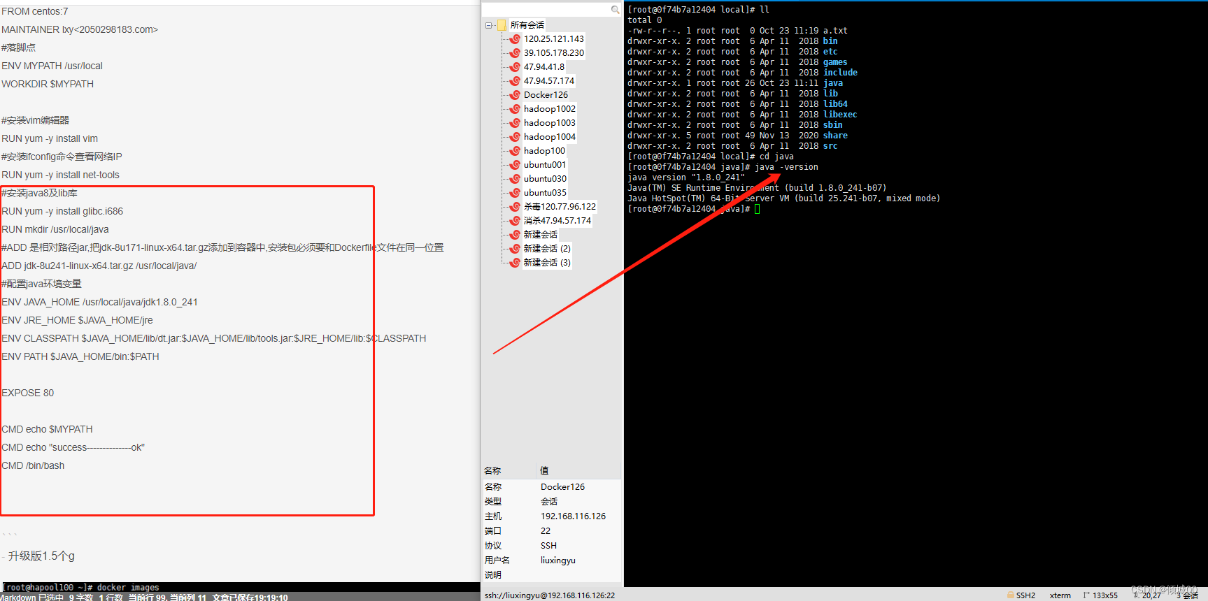Click the 'FROM centos:7' line in editor
Image resolution: width=1208 pixels, height=601 pixels.
point(35,11)
